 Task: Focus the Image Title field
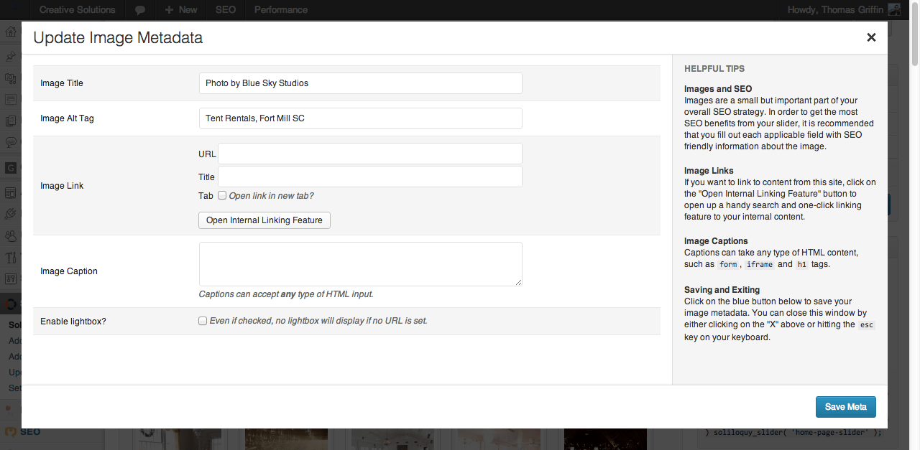360,83
